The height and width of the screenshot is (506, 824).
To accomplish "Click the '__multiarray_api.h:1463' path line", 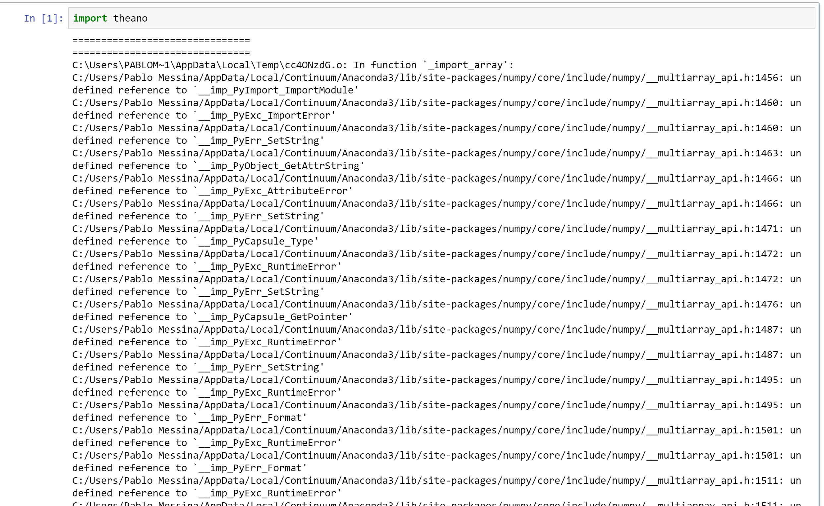I will tap(437, 153).
